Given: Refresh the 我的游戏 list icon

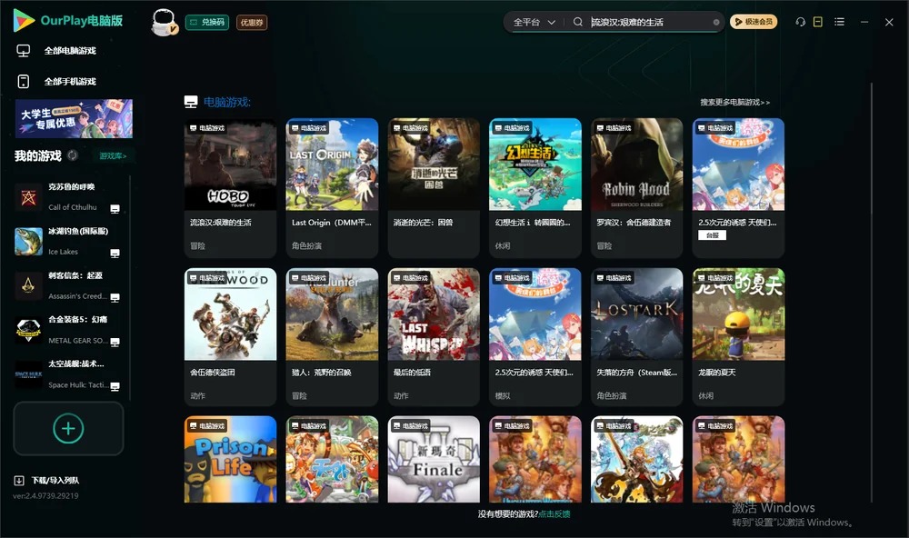Looking at the screenshot, I should 73,155.
